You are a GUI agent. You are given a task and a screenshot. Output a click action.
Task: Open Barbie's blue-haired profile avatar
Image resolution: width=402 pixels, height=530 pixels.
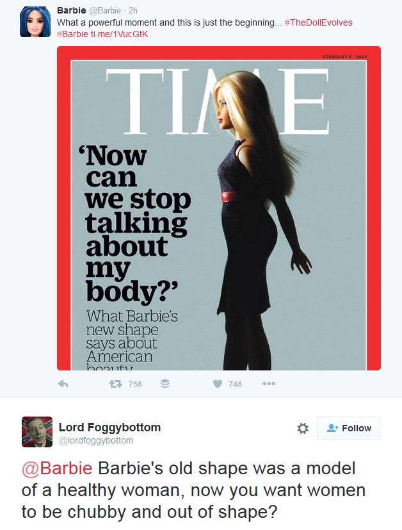tap(35, 22)
